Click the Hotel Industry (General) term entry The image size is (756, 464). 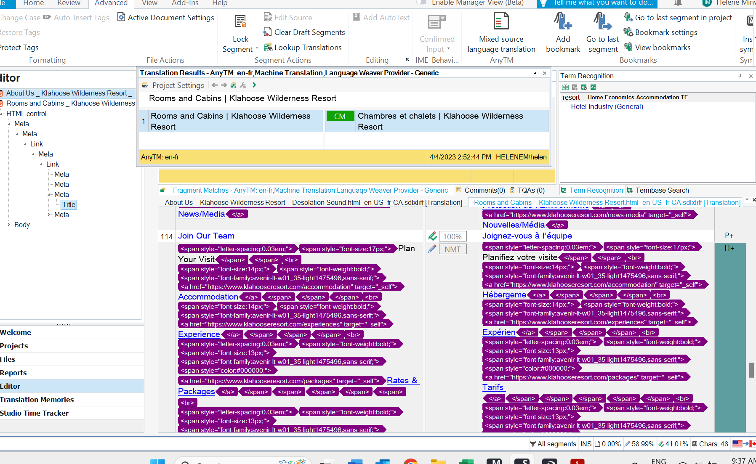(607, 107)
